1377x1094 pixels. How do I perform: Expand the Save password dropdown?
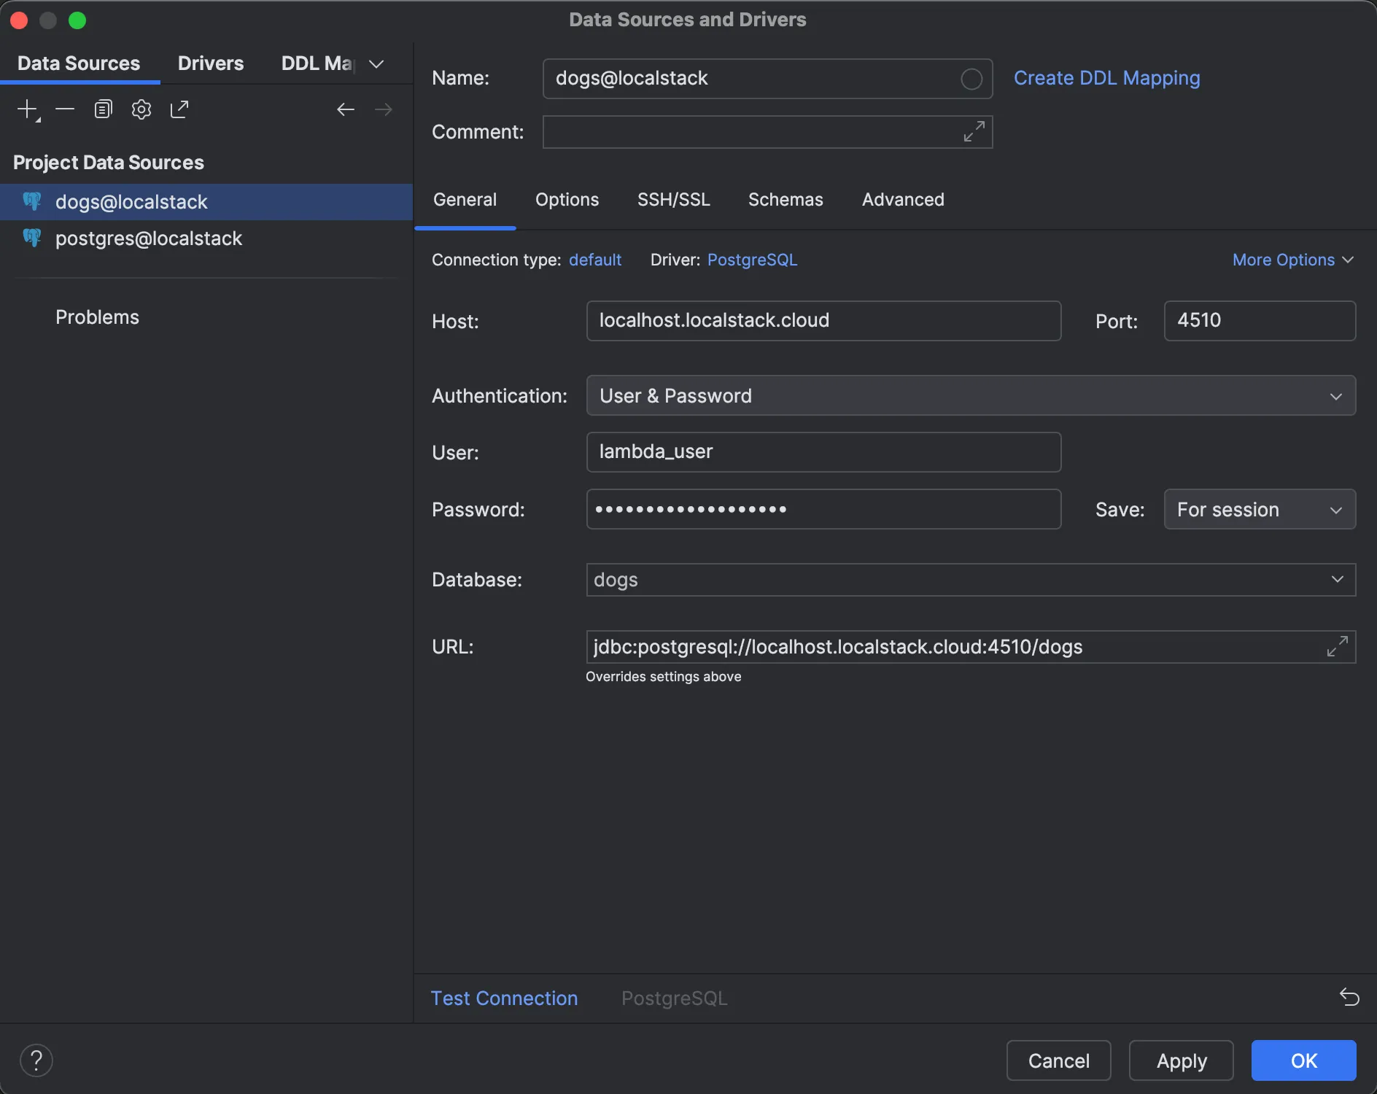pyautogui.click(x=1259, y=510)
